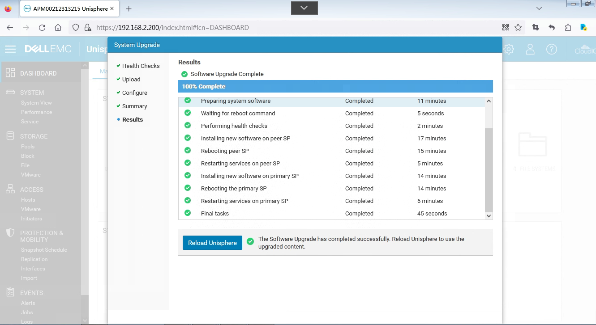596x325 pixels.
Task: Click the lock site security icon
Action: coord(88,28)
